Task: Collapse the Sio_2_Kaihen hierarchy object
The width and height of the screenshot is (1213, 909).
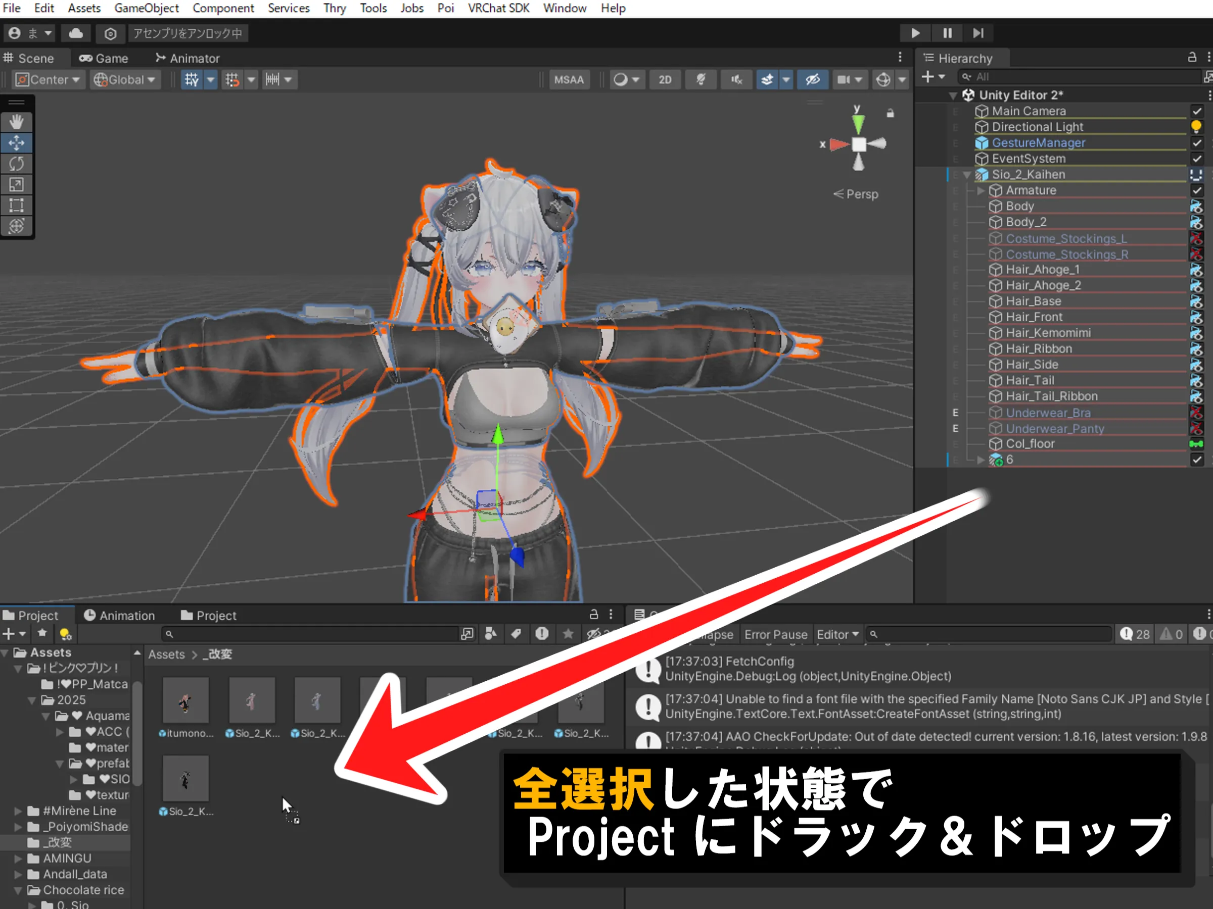Action: 967,175
